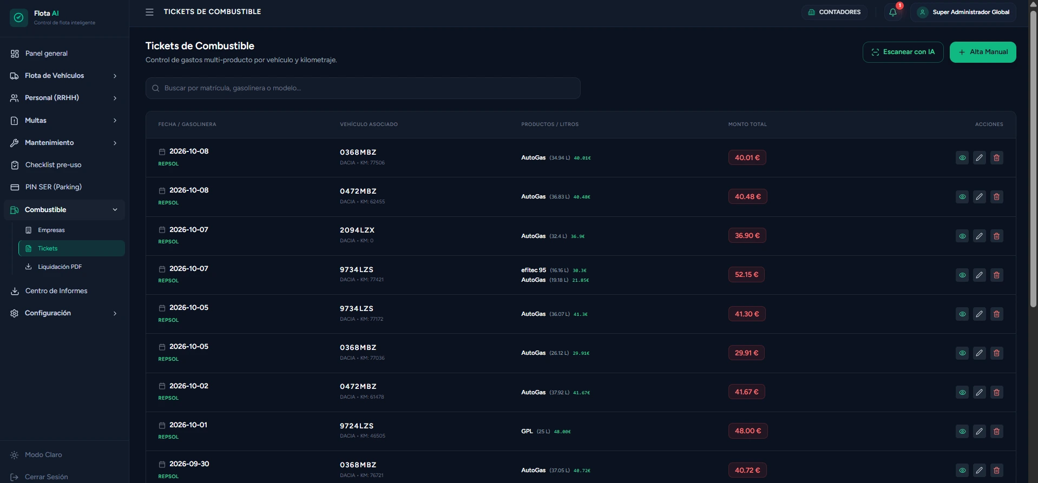Viewport: 1038px width, 483px height.
Task: Focus the ticket search field
Action: point(363,88)
